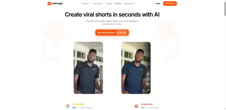Open the Affiliates nav link

coord(118,3)
